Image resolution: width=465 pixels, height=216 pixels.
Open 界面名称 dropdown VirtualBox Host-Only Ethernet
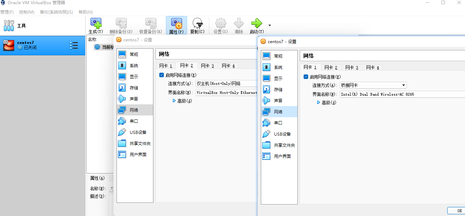click(226, 93)
